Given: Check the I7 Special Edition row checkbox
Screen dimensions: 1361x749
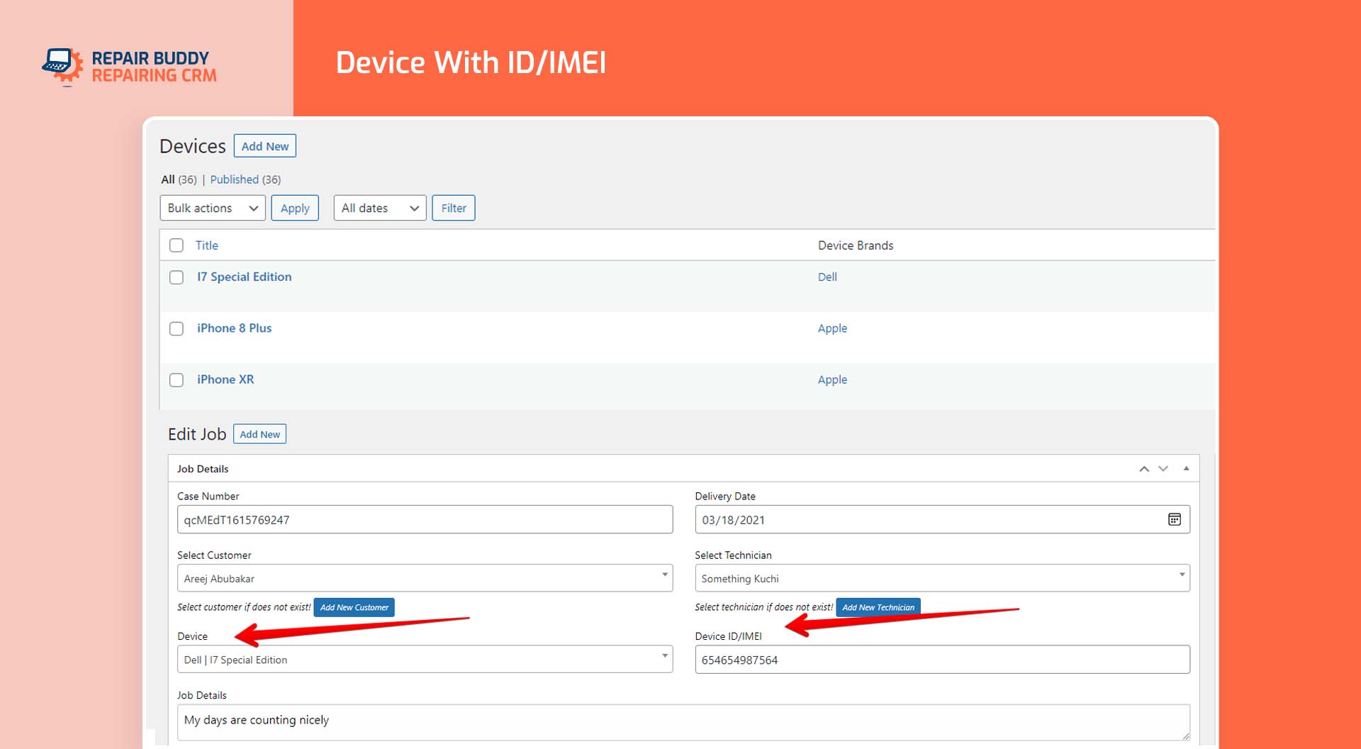Looking at the screenshot, I should (177, 277).
